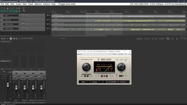The height and width of the screenshot is (105, 187).
Task: Toggle the Oversampling power icon
Action: (106, 82)
